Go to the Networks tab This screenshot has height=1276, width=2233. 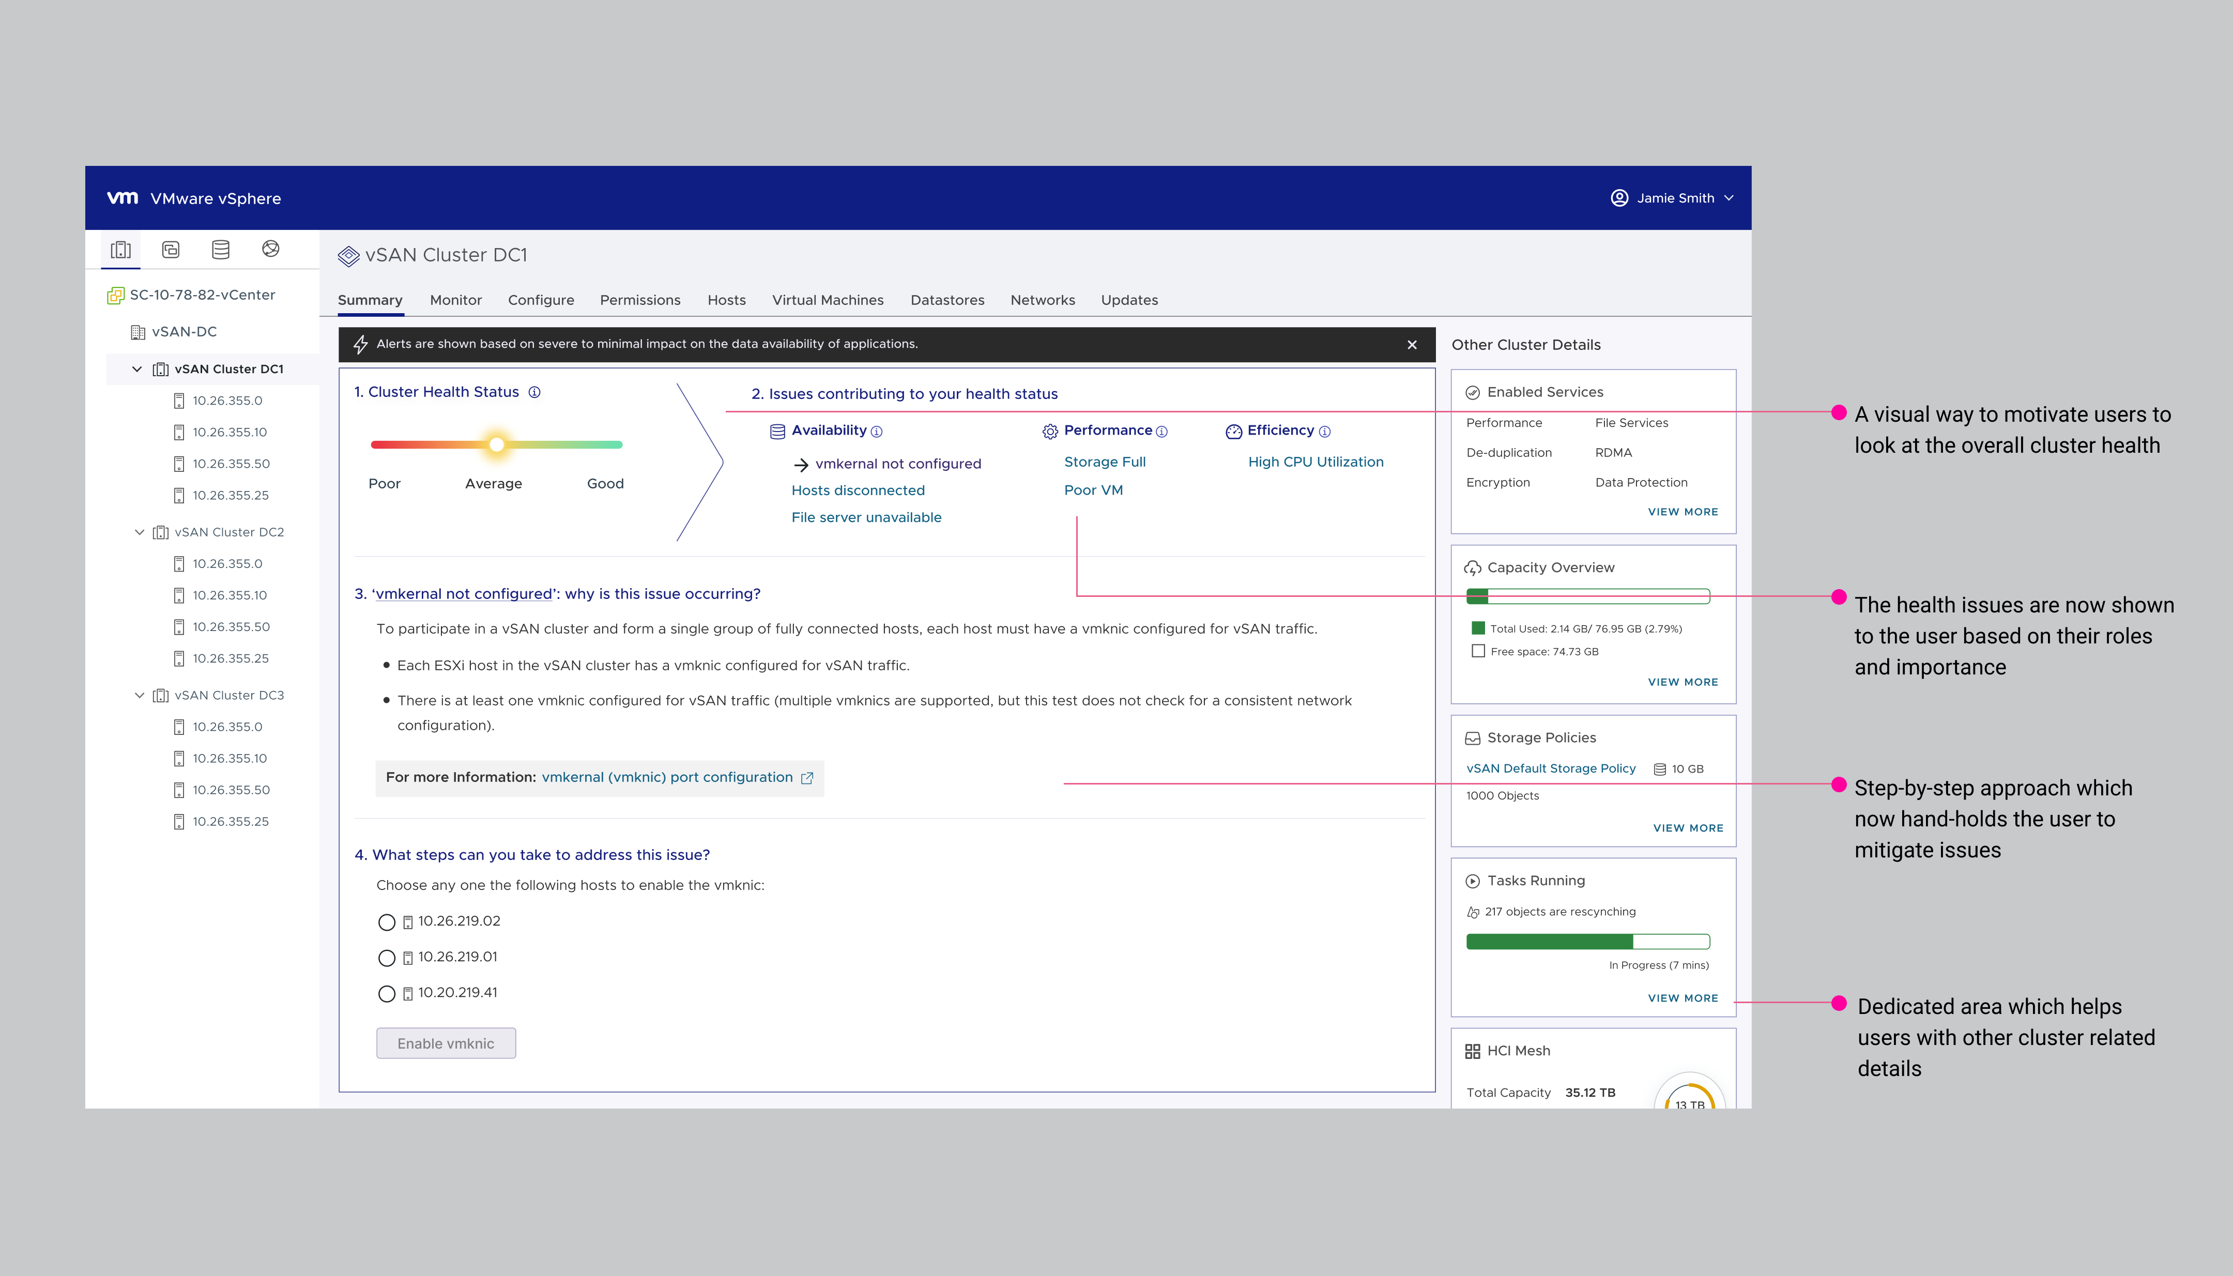[x=1042, y=300]
